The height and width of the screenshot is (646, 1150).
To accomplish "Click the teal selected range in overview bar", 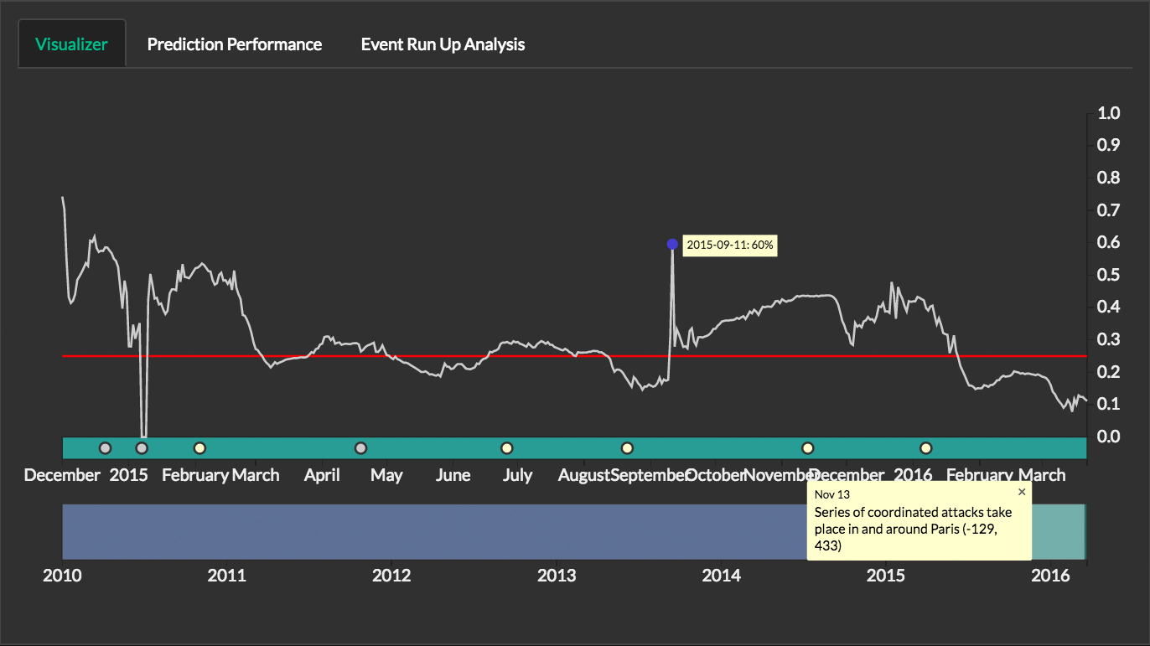I will coord(1058,531).
